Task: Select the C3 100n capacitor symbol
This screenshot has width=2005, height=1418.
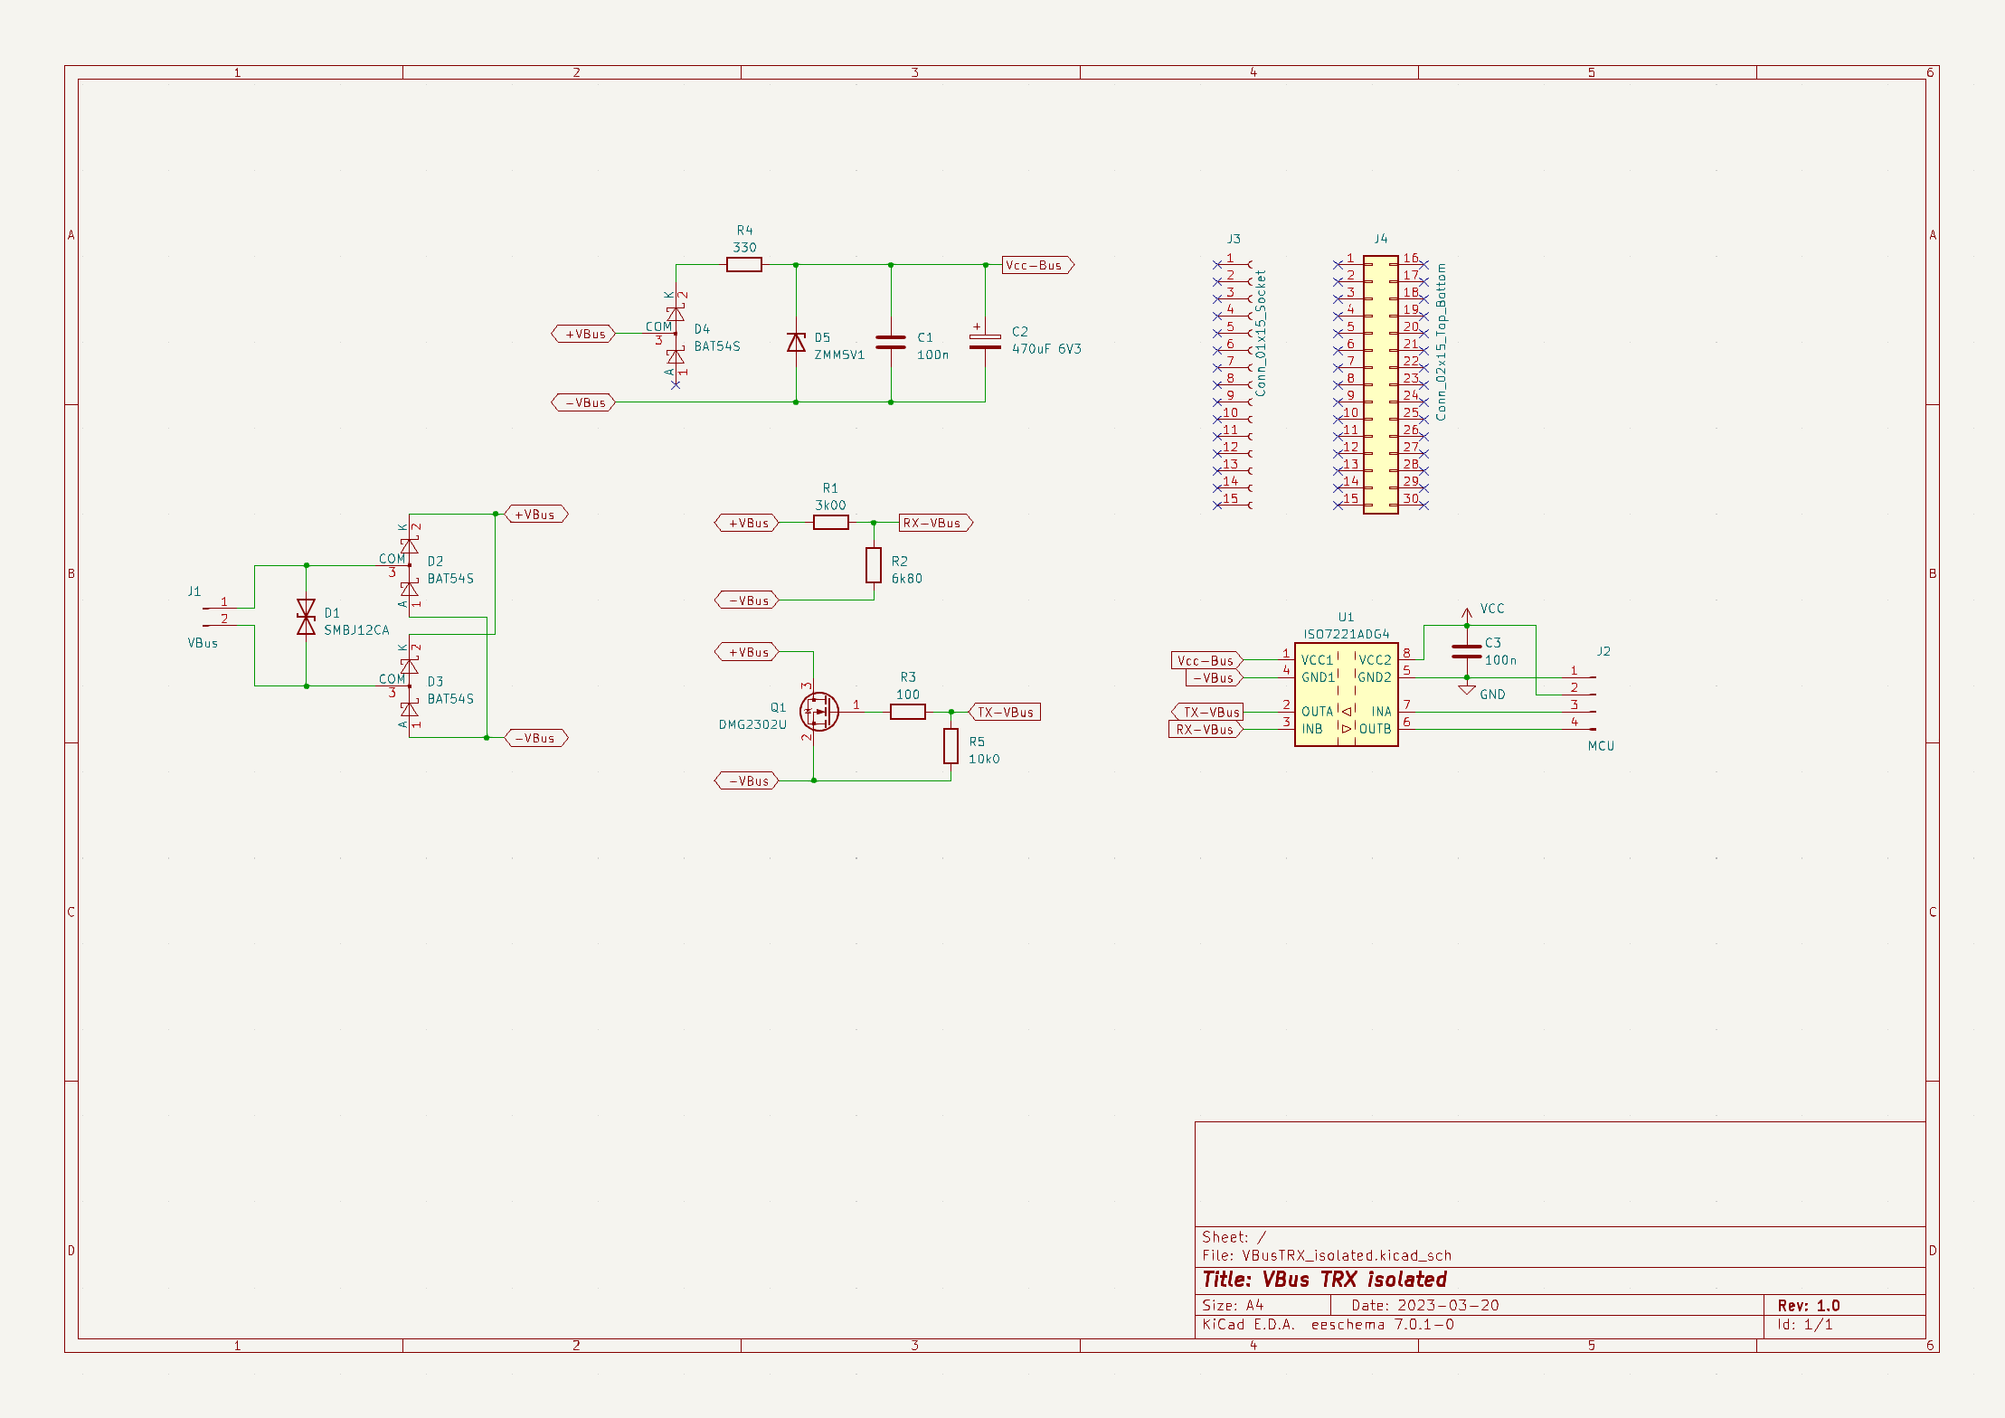Action: tap(1467, 651)
